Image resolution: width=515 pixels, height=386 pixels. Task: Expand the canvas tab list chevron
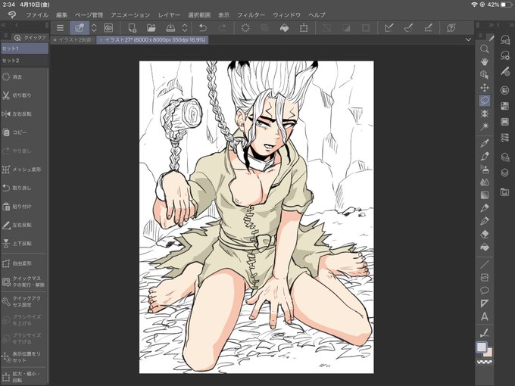click(468, 39)
